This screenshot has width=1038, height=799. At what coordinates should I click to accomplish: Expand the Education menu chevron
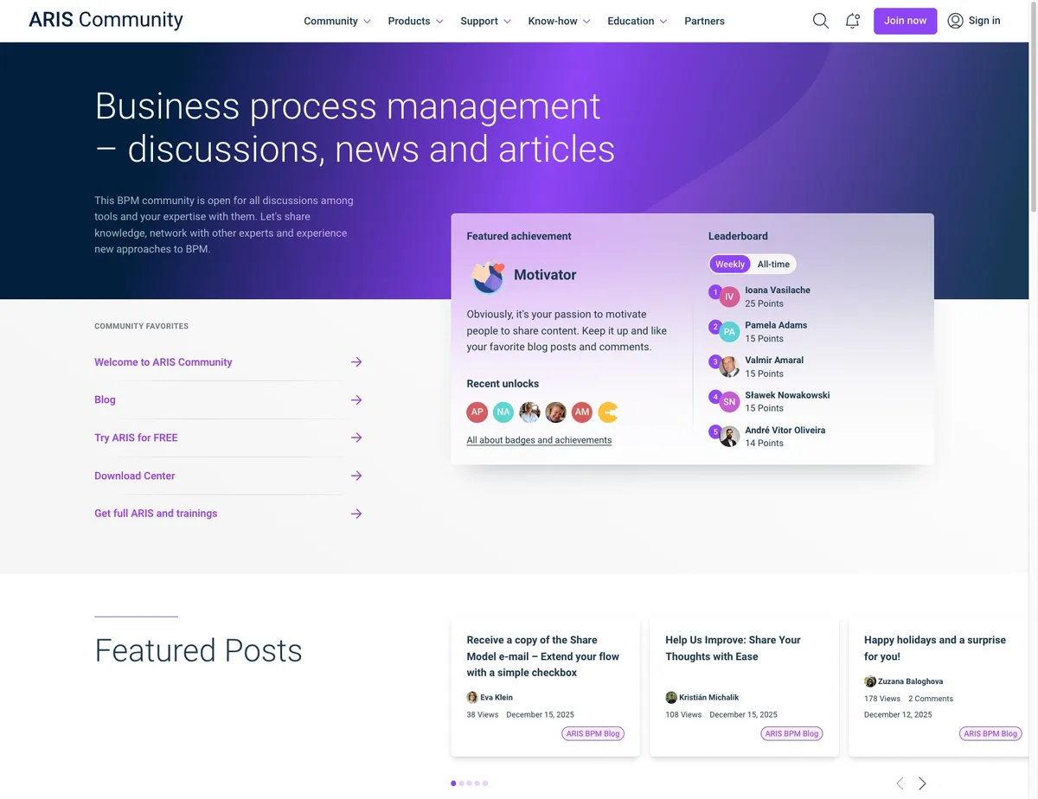(x=663, y=22)
